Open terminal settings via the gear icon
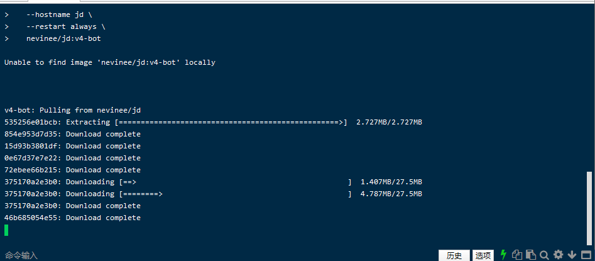Screen dimensions: 595x261 point(558,255)
